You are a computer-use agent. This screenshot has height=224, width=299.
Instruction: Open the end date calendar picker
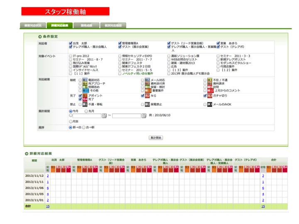tap(144, 116)
